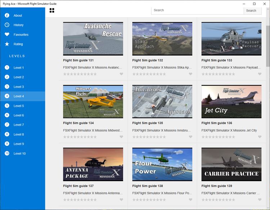The width and height of the screenshot is (270, 210).
Task: Click the History clock icon
Action: click(7, 25)
